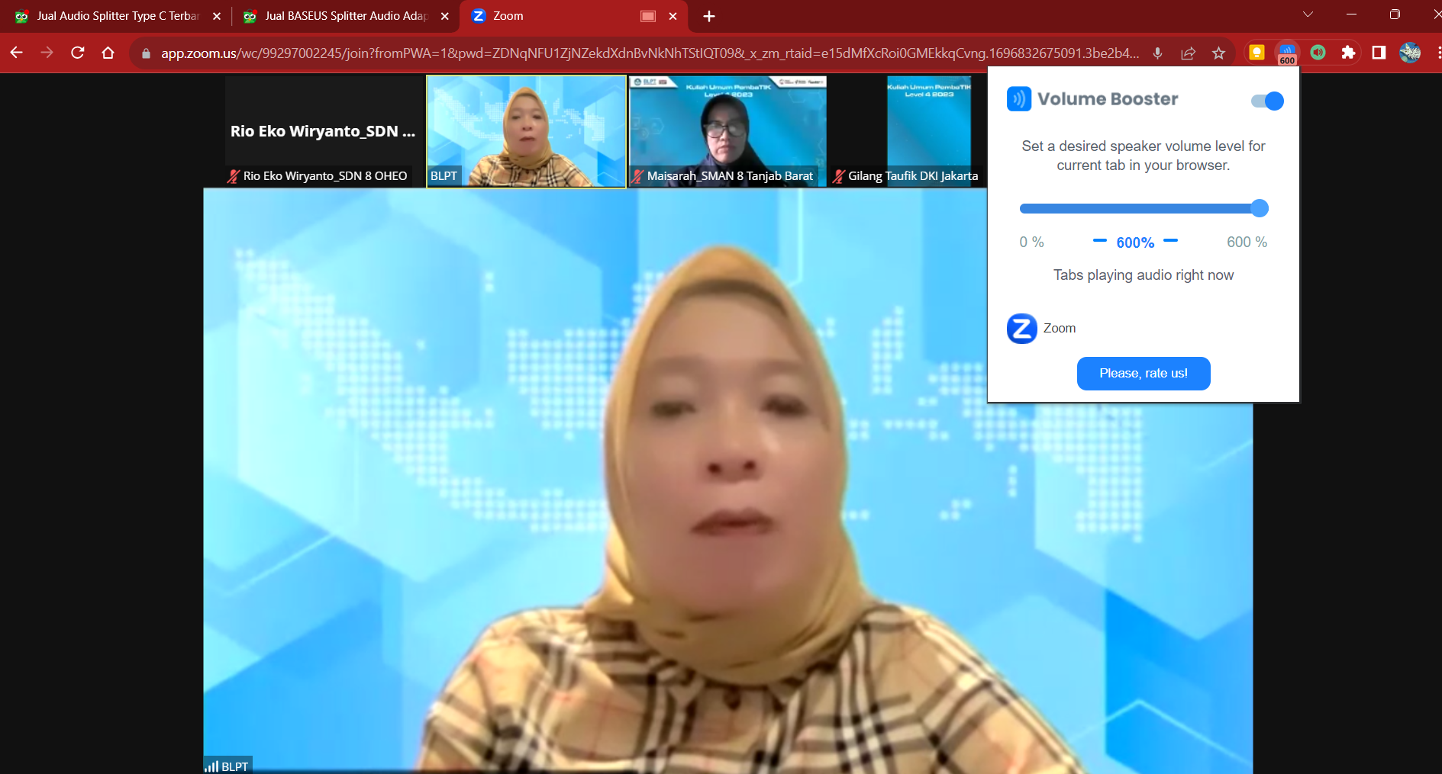View site information lock icon
The image size is (1442, 774).
coord(146,53)
